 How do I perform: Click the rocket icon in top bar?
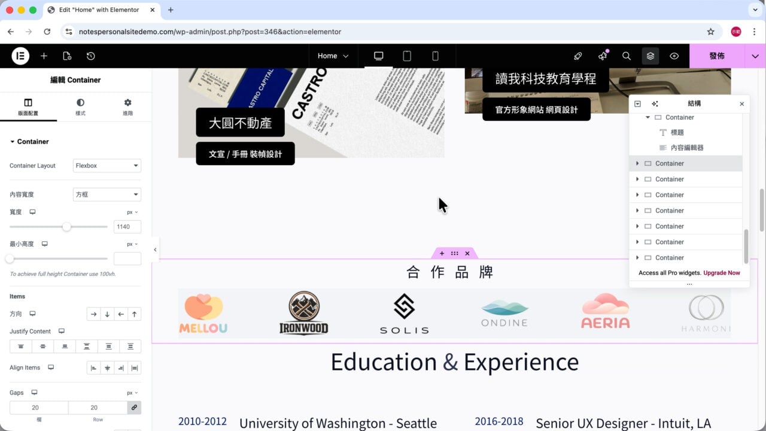pos(577,56)
